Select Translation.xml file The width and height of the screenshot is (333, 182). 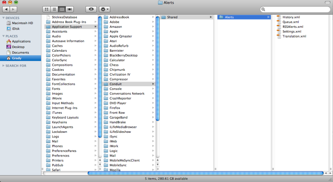click(294, 36)
